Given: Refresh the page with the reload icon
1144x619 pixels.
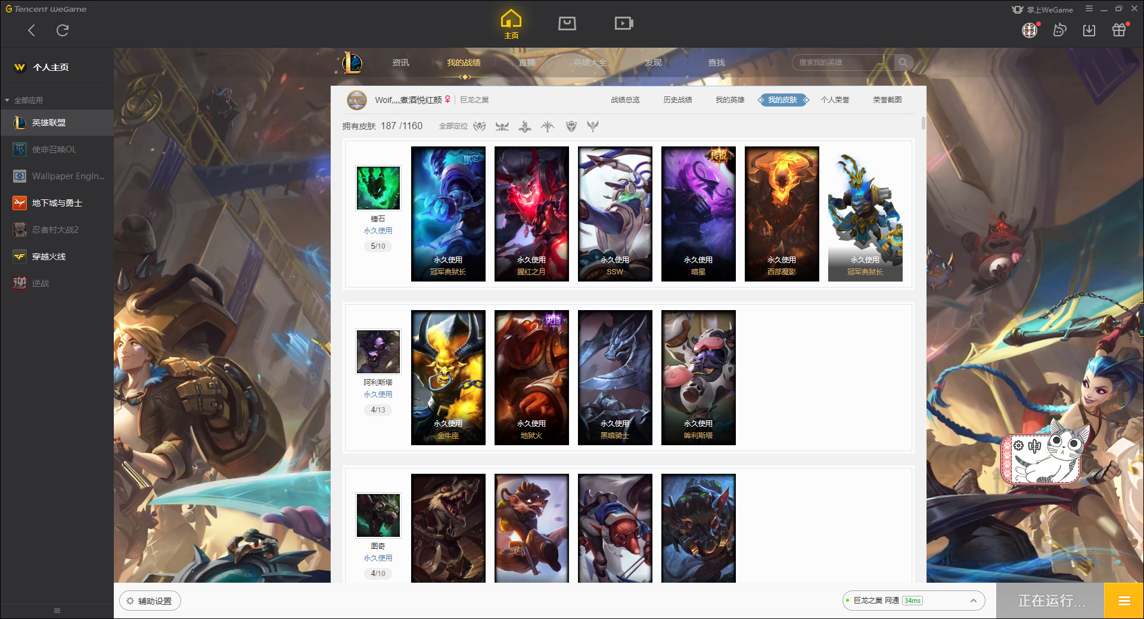Looking at the screenshot, I should tap(63, 30).
